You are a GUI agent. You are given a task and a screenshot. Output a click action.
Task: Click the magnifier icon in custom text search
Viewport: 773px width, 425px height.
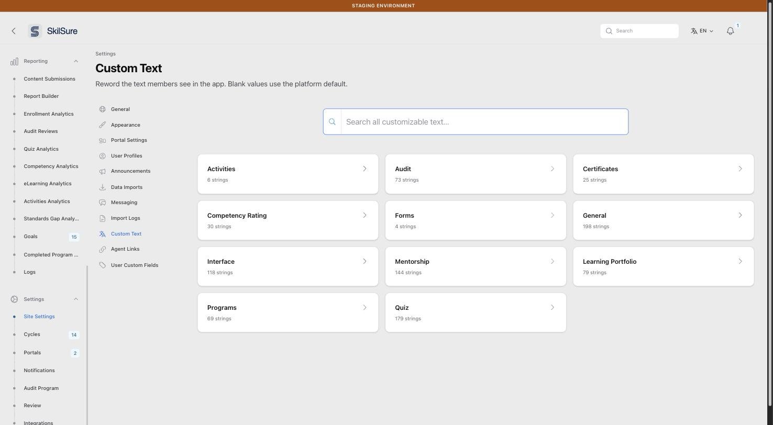point(332,122)
